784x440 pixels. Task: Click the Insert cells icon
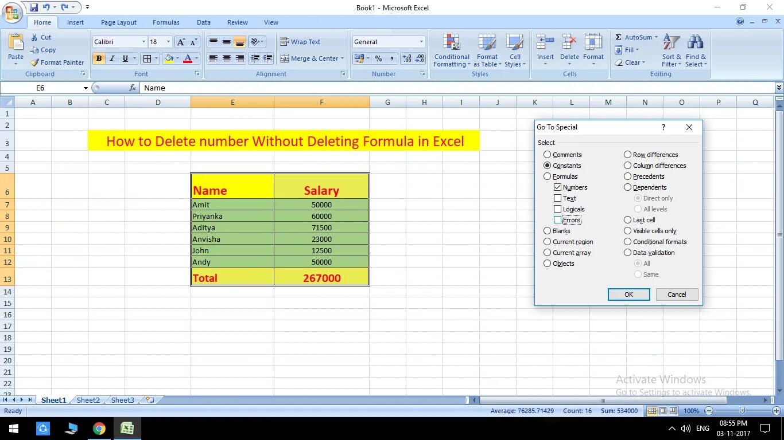(x=545, y=42)
